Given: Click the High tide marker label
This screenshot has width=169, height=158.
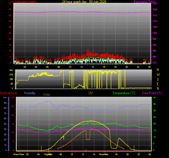Looking at the screenshot, I should click(x=48, y=154).
